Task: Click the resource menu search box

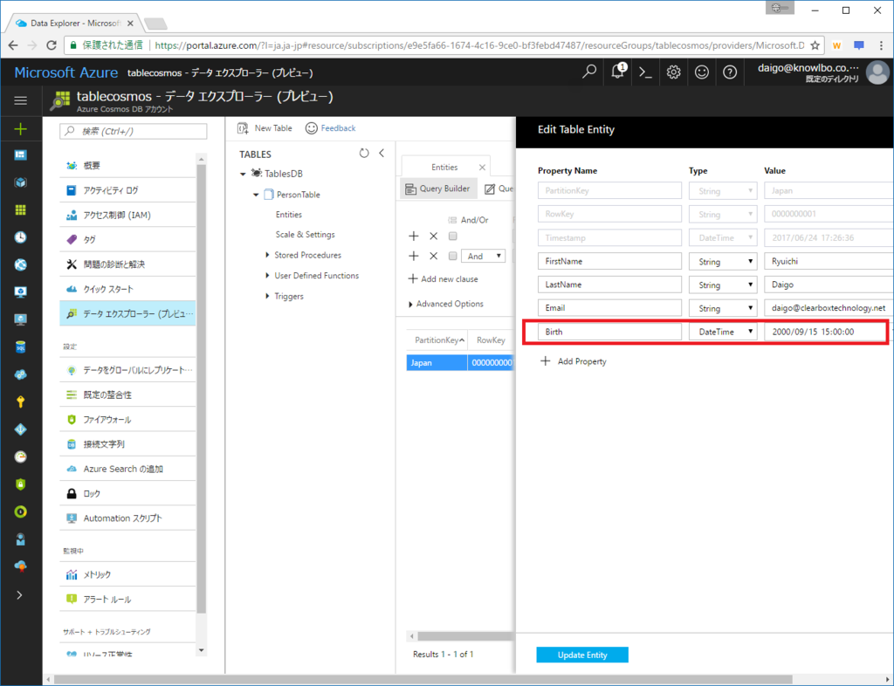Action: 134,131
